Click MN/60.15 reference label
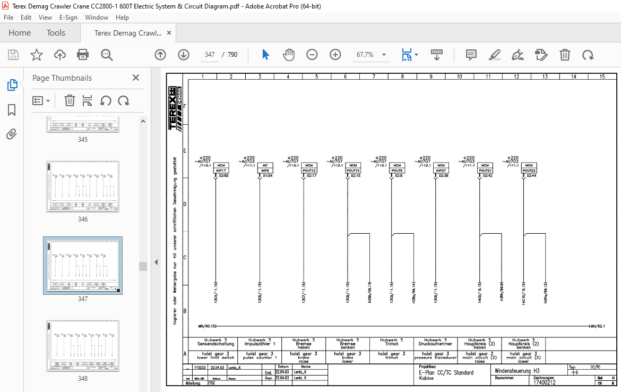 [x=207, y=326]
